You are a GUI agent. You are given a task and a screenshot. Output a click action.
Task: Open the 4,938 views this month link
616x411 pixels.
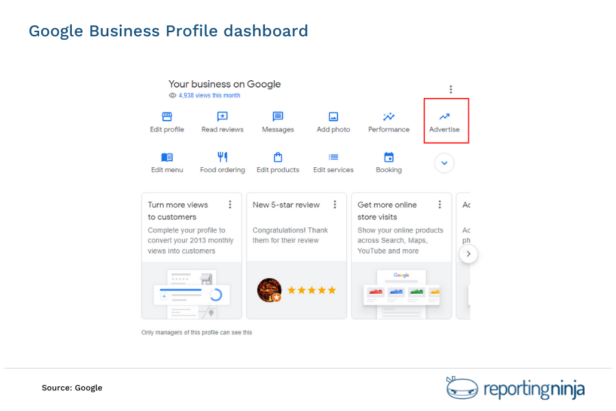209,95
